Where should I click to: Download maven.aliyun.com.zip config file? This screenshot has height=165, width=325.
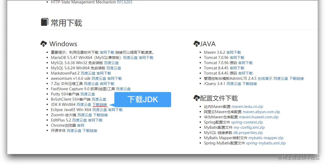pos(261,112)
